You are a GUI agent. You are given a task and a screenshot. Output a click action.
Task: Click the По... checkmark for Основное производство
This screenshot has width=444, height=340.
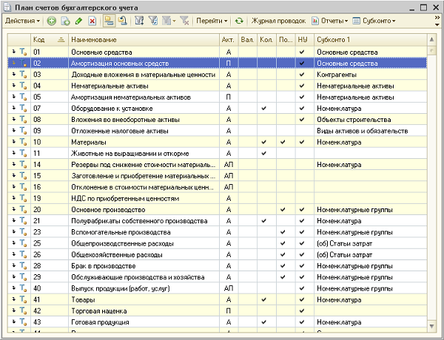283,210
